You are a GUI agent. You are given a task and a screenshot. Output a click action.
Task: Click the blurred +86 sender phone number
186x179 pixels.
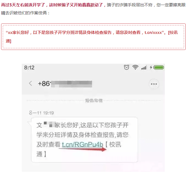coord(65,84)
